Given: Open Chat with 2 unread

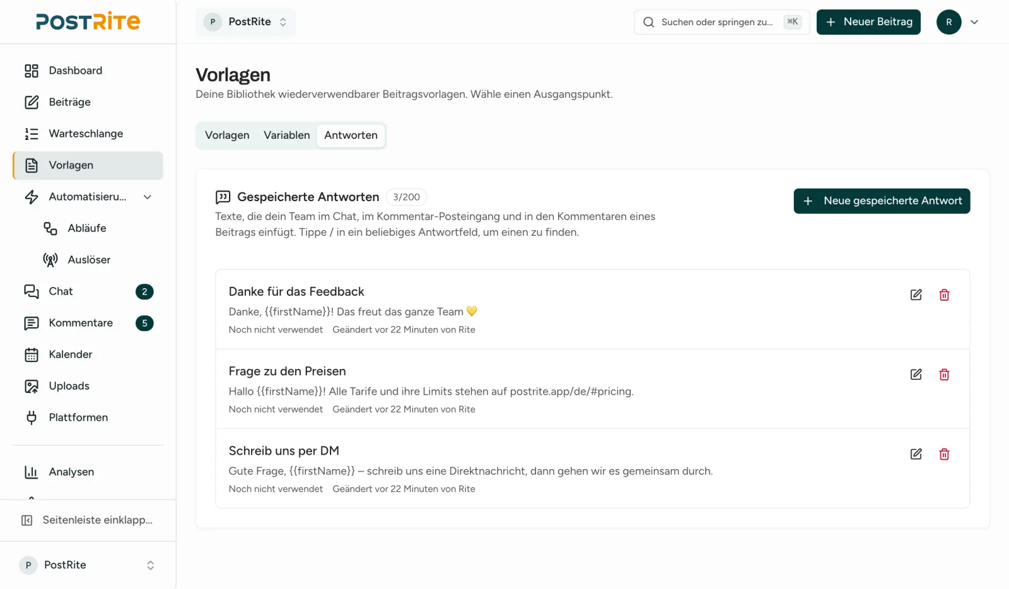Looking at the screenshot, I should click(x=88, y=291).
